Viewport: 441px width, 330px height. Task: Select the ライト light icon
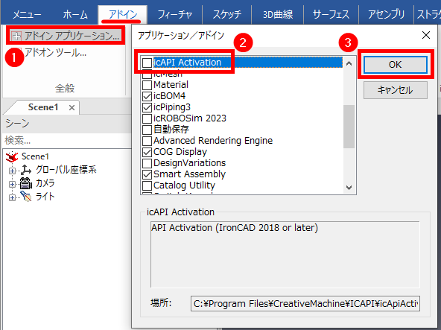click(x=26, y=197)
